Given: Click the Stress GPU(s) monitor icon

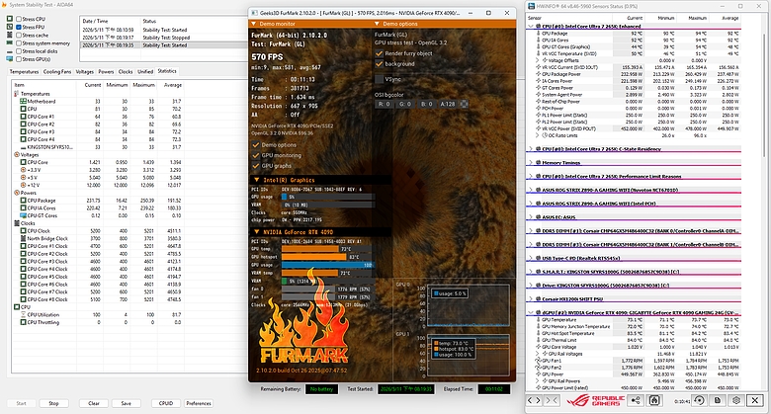Looking at the screenshot, I should click(9, 59).
